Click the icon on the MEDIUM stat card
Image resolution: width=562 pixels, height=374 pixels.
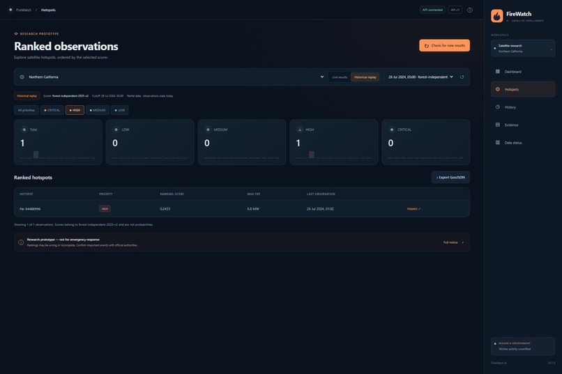click(208, 130)
